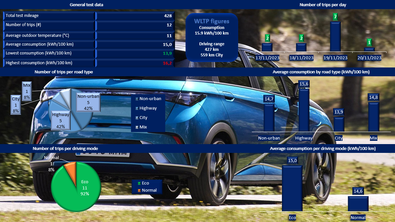The width and height of the screenshot is (395, 222).
Task: Click the 15,0 data label above Eco bar
Action: [x=292, y=160]
